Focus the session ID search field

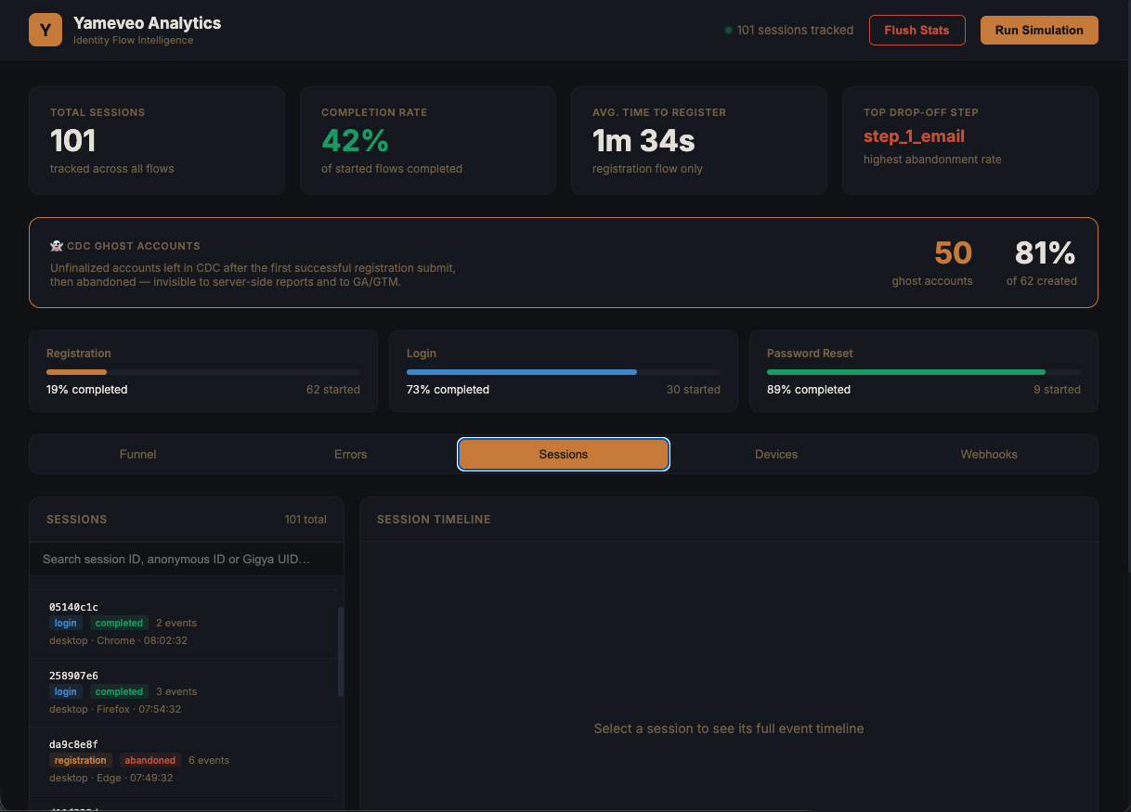point(187,560)
